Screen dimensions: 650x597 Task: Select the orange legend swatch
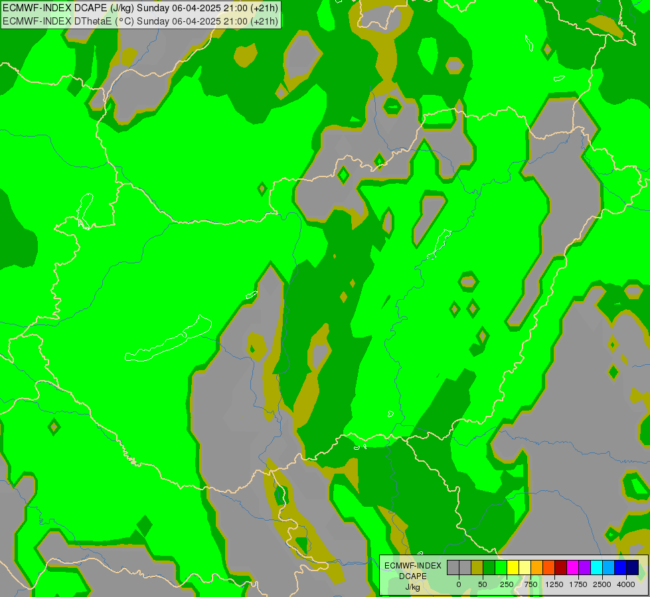pos(537,567)
